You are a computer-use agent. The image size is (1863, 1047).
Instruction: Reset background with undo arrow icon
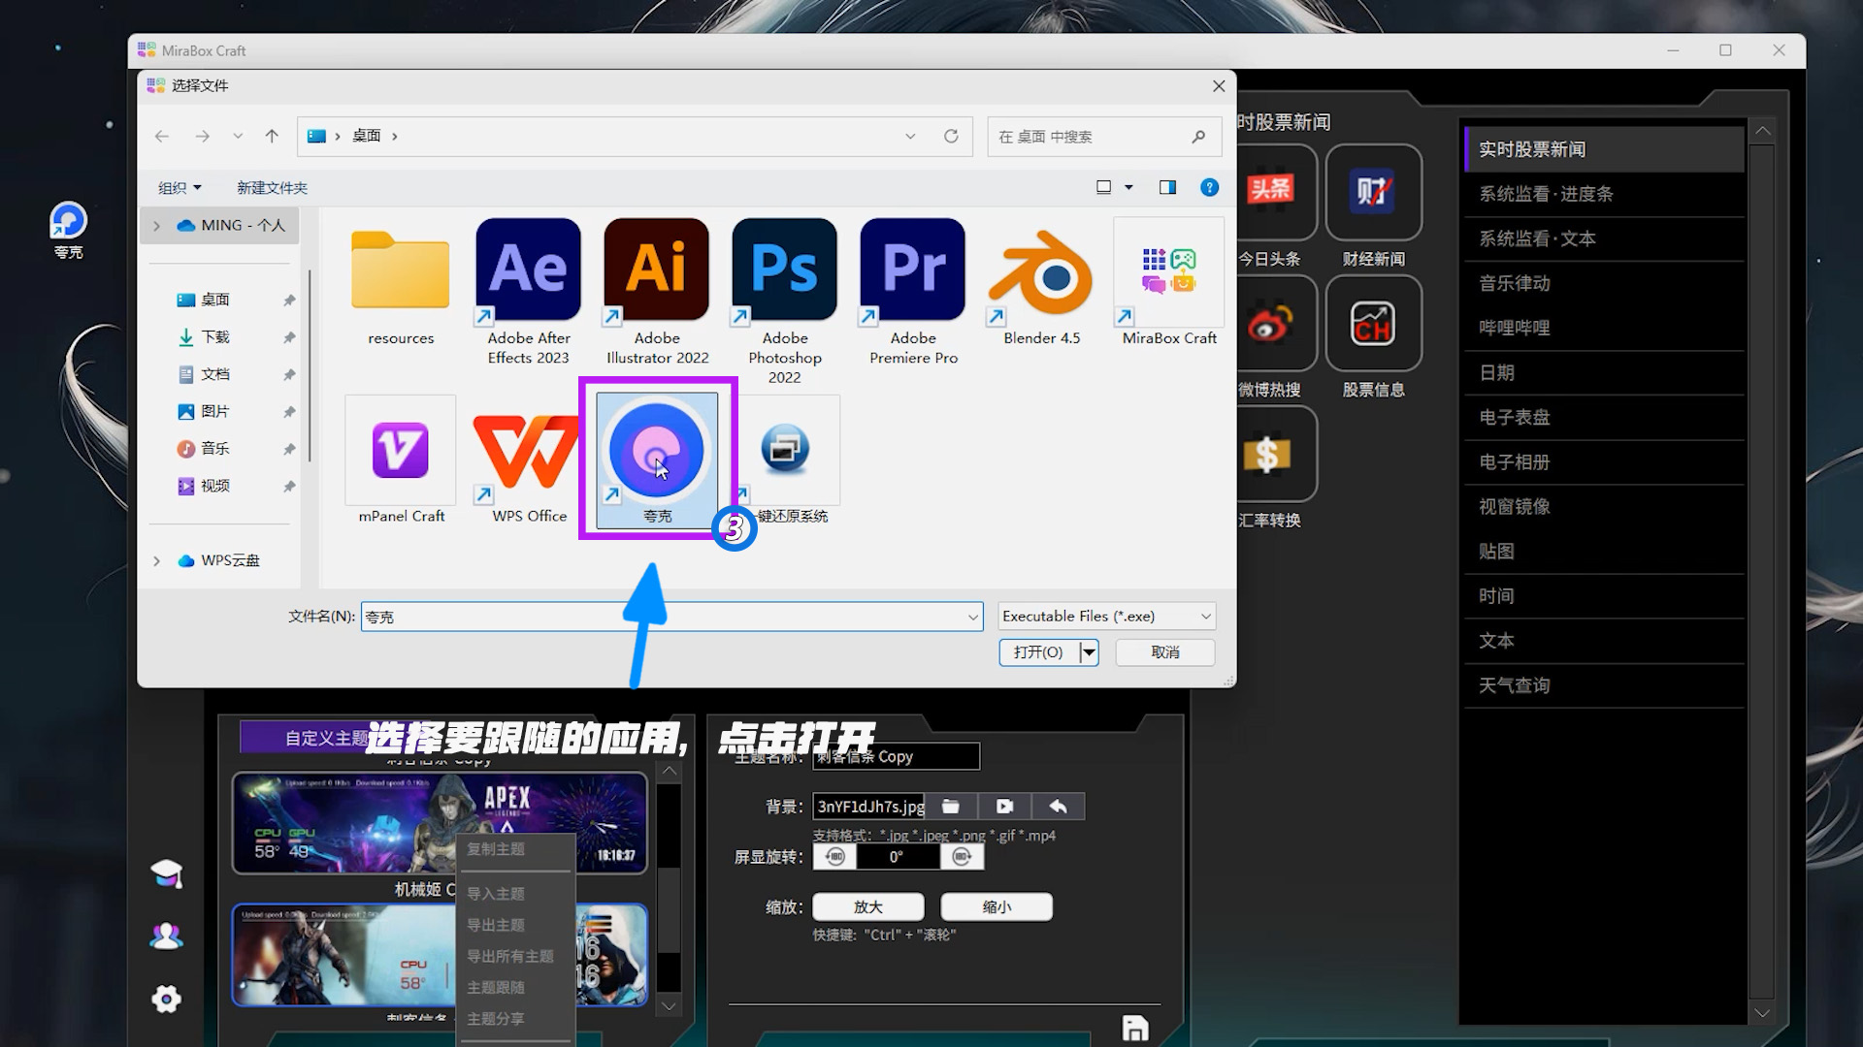pyautogui.click(x=1058, y=807)
